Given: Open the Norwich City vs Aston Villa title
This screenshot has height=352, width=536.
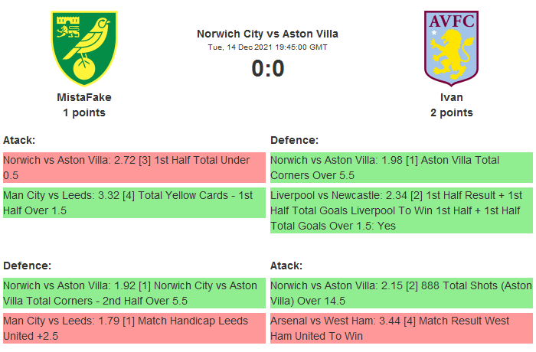Looking at the screenshot, I should pos(267,34).
